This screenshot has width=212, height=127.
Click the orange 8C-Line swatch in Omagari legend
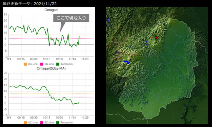point(25,64)
